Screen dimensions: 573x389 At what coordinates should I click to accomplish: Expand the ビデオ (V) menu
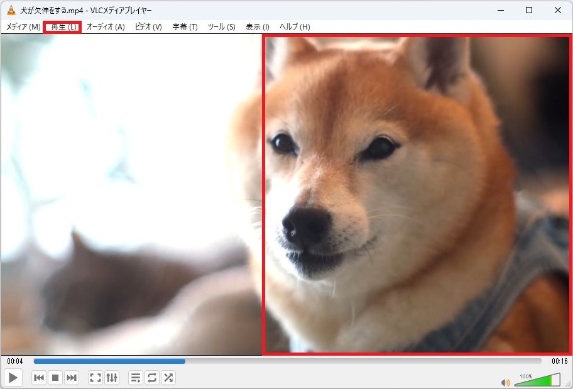pos(148,27)
